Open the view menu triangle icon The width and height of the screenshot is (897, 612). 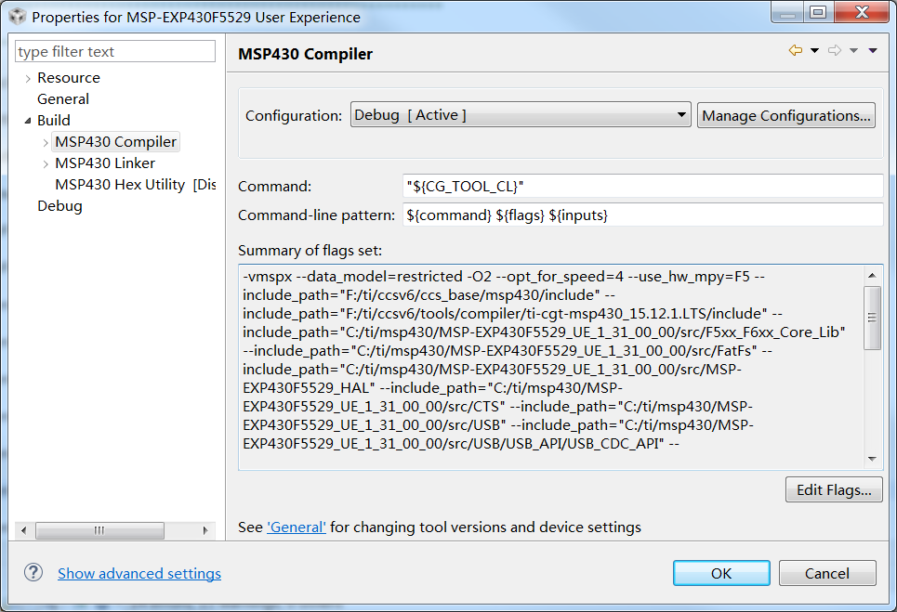click(x=873, y=51)
